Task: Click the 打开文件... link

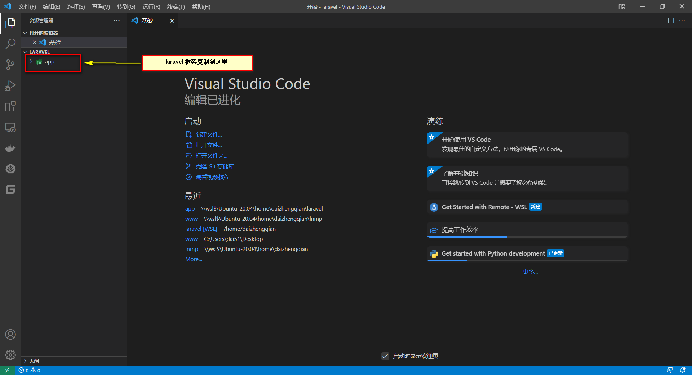Action: pyautogui.click(x=209, y=145)
